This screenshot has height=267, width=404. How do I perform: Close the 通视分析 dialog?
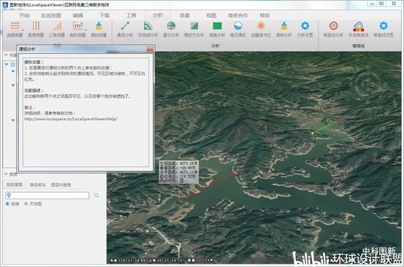pyautogui.click(x=150, y=49)
